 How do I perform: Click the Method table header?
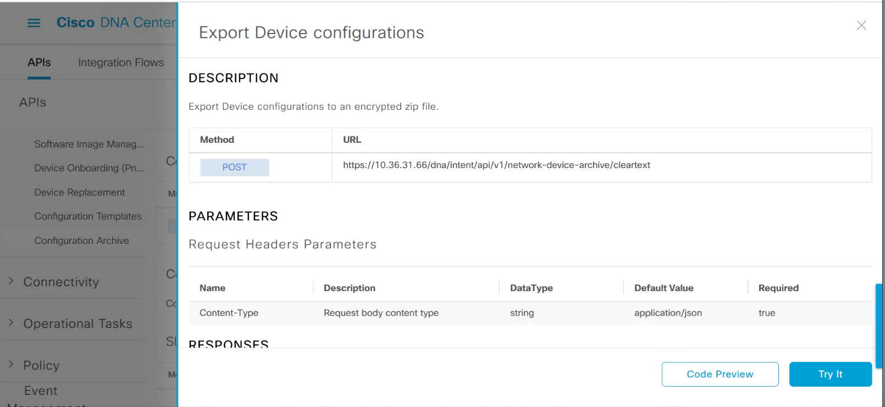[x=217, y=140]
